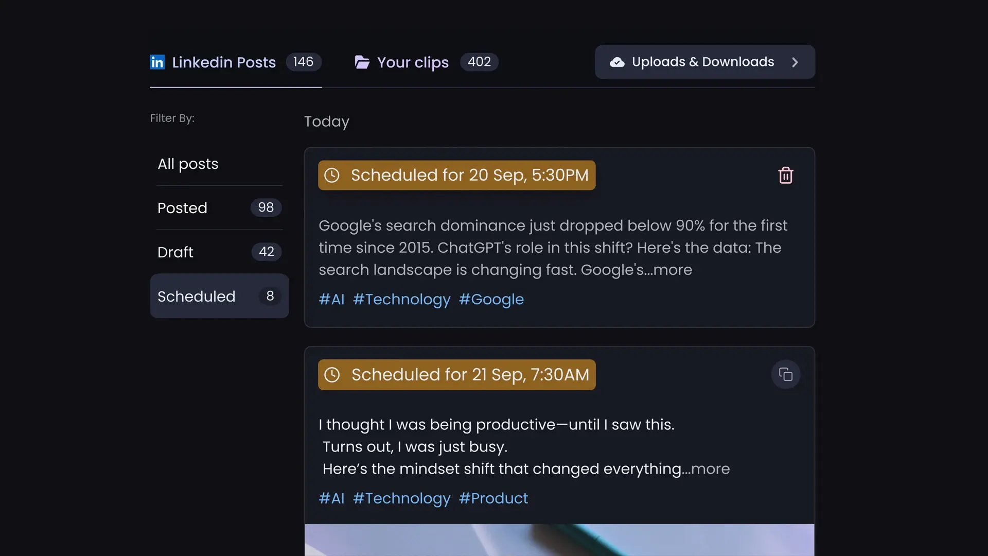Click the #Google hashtag

(491, 299)
